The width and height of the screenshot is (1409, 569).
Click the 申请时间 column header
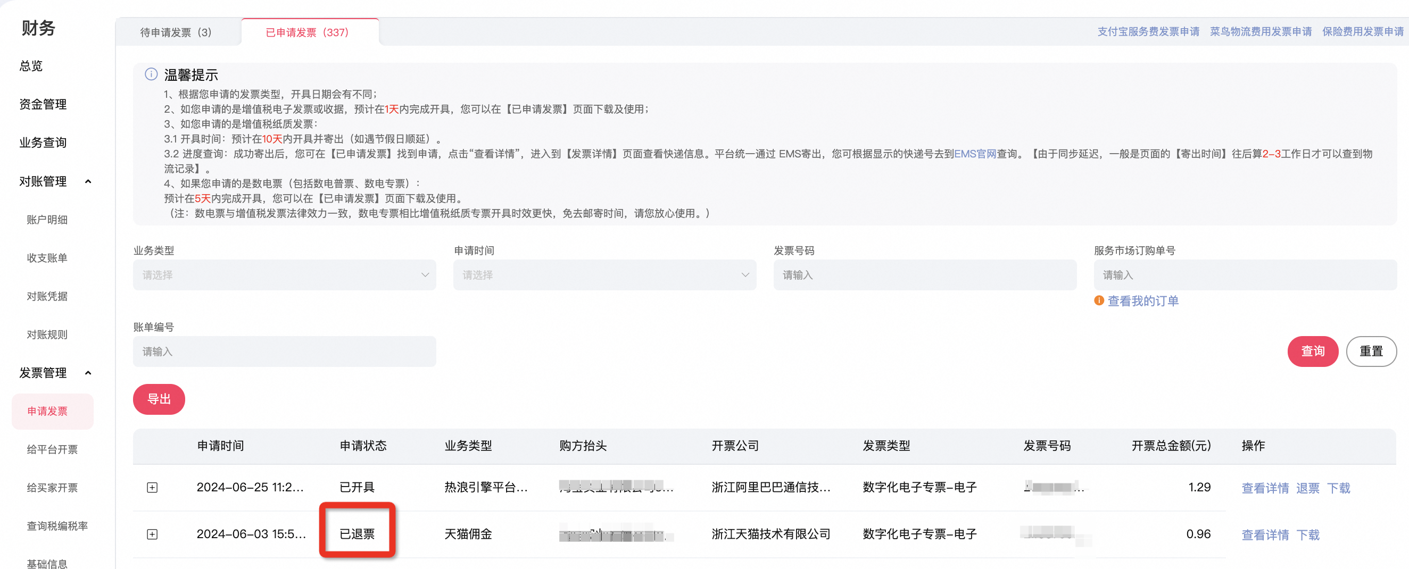tap(220, 446)
